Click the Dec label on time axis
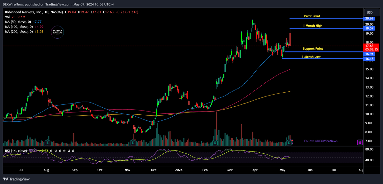This screenshot has width=383, height=184. 154,170
